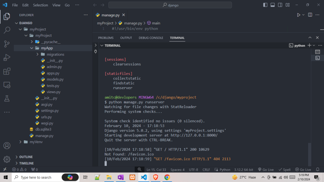Open views.py in the explorer
The image size is (324, 182).
(53, 92)
